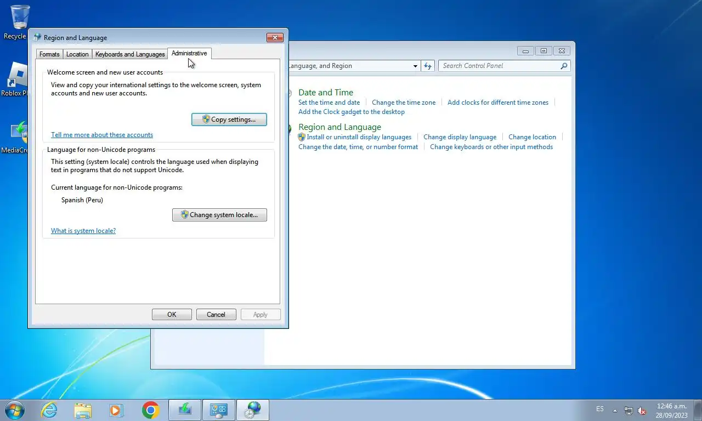The width and height of the screenshot is (702, 421).
Task: Click the Search Control Panel field
Action: (x=504, y=66)
